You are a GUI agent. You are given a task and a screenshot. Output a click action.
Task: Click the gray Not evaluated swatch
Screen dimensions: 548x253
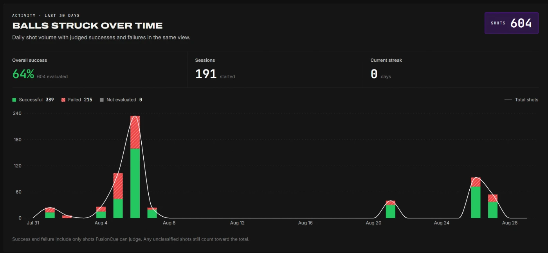coord(102,100)
